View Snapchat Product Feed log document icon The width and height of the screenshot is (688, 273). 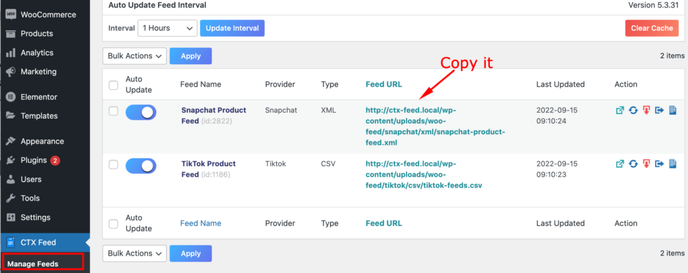click(673, 111)
